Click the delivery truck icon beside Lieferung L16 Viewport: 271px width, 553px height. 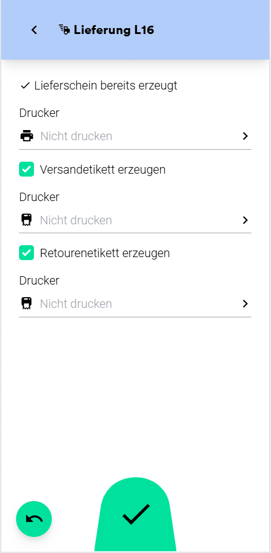click(64, 30)
